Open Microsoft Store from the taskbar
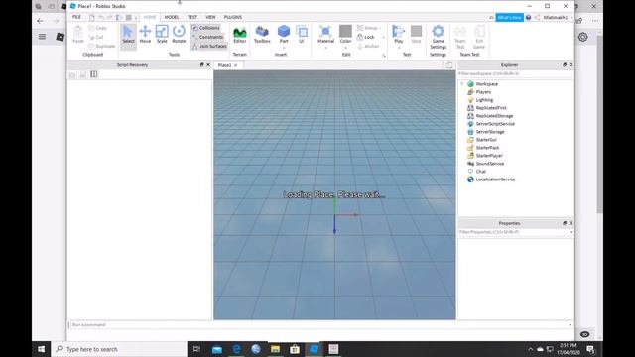 tap(295, 349)
